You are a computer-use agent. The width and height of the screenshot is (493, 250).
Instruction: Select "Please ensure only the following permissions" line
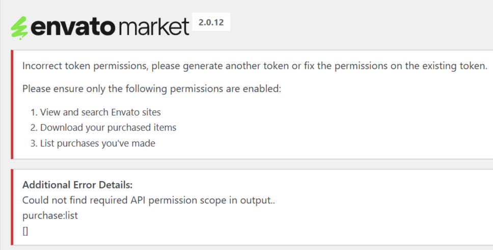point(152,89)
